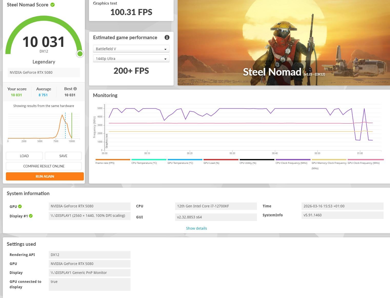Toggle the GPU Temperature legend series

(x=185, y=161)
